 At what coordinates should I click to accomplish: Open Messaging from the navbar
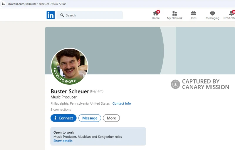212,15
